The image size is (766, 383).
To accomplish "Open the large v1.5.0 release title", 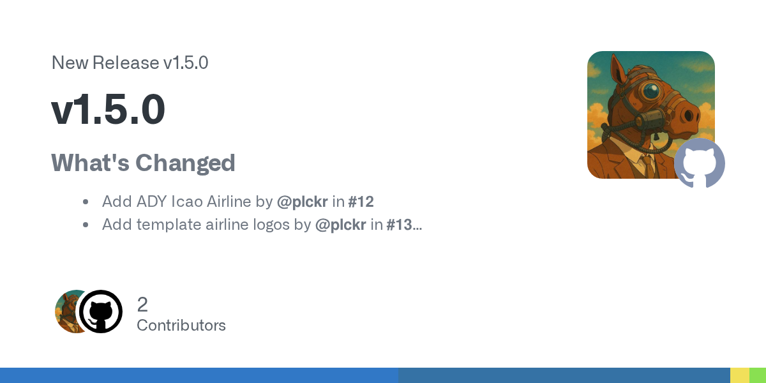I will pyautogui.click(x=109, y=110).
